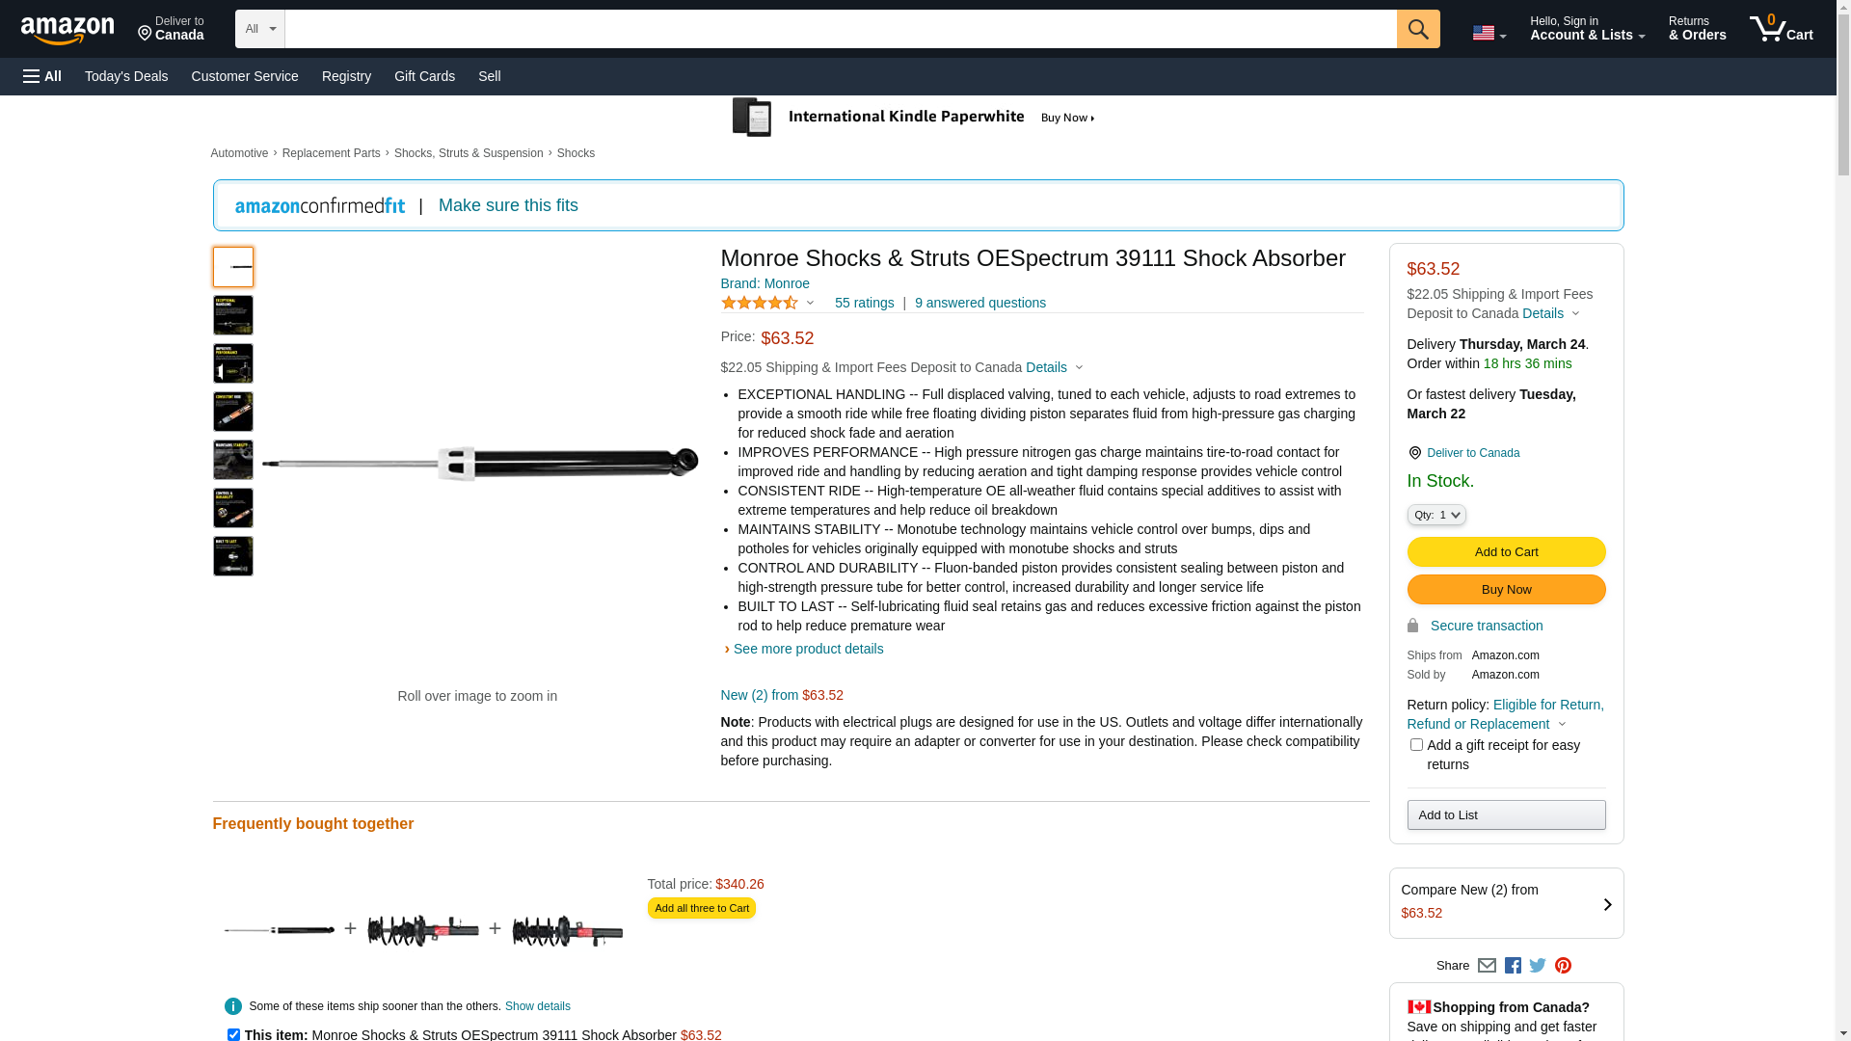Open the quantity dropdown
The image size is (1851, 1041).
coord(1436,515)
